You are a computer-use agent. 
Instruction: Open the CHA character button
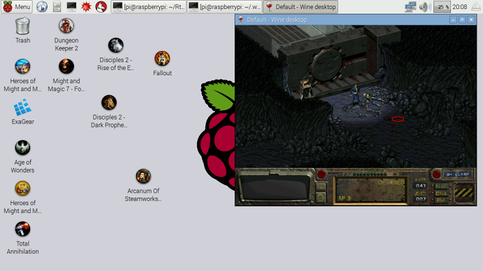click(441, 193)
